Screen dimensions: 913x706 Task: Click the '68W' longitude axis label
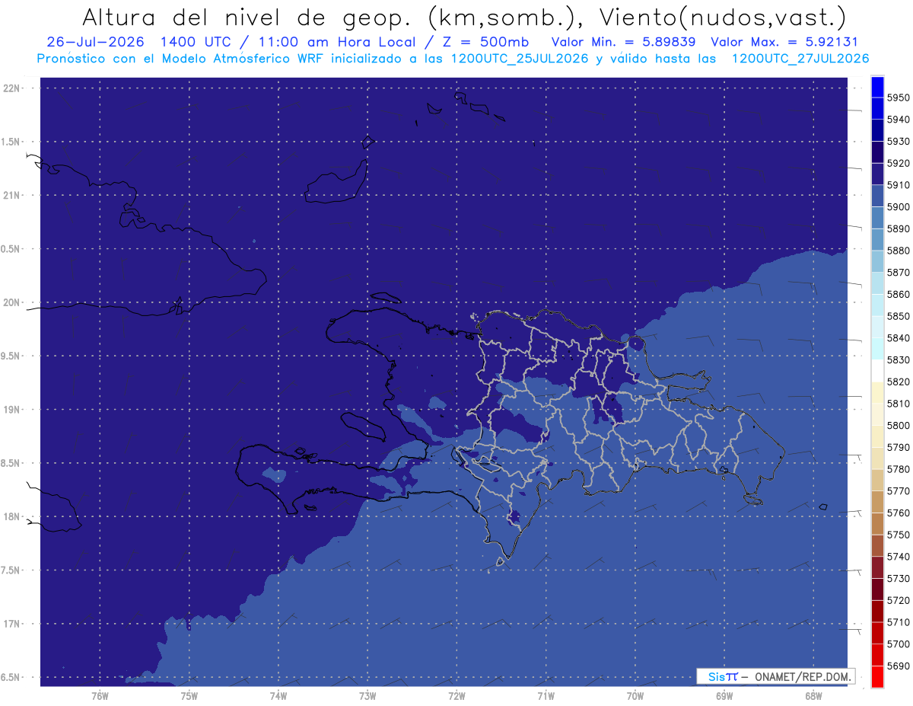[813, 696]
